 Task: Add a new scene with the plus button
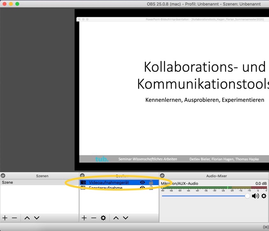5,218
